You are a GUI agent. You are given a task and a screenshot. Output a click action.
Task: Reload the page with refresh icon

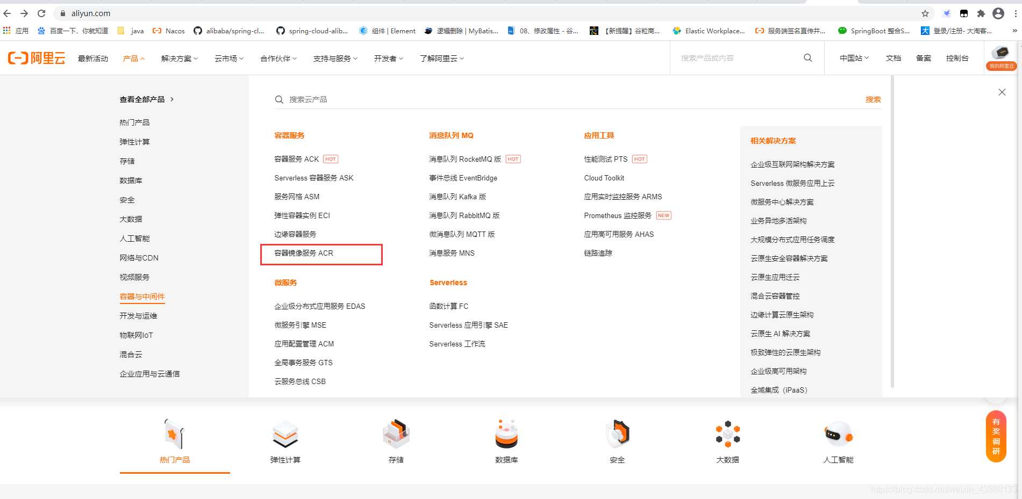pyautogui.click(x=41, y=13)
